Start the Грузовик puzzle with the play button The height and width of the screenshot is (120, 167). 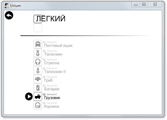(29, 96)
